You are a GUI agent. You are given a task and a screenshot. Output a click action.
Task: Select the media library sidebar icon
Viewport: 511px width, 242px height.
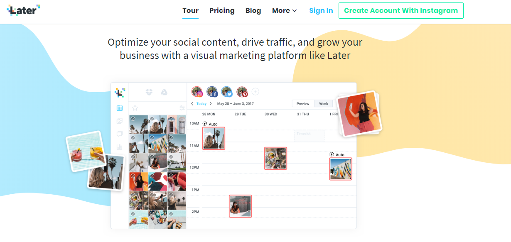point(120,121)
